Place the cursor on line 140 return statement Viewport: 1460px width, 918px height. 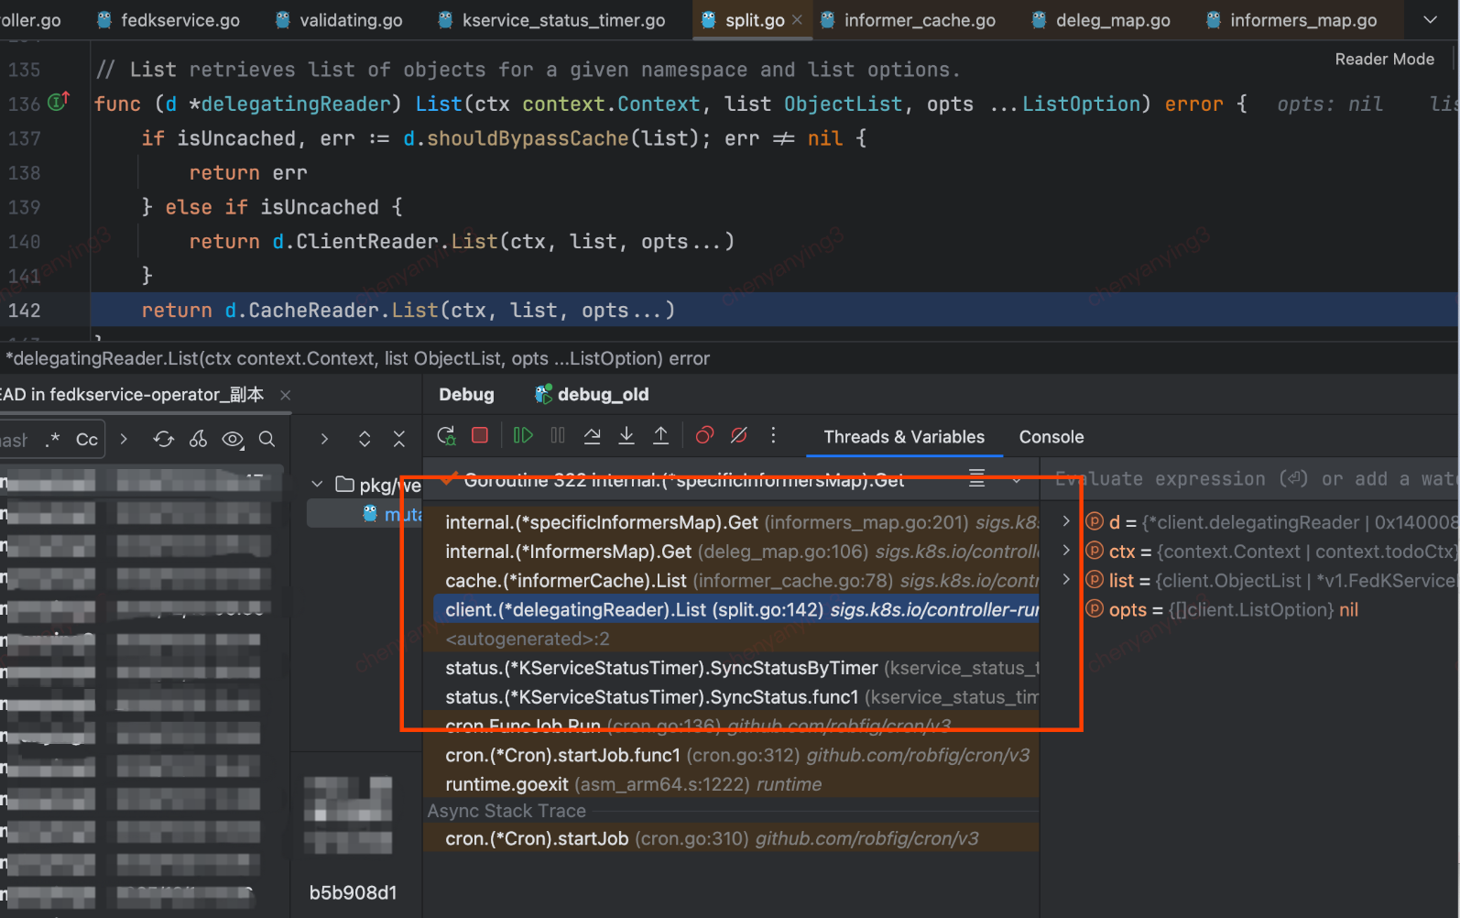pyautogui.click(x=462, y=242)
